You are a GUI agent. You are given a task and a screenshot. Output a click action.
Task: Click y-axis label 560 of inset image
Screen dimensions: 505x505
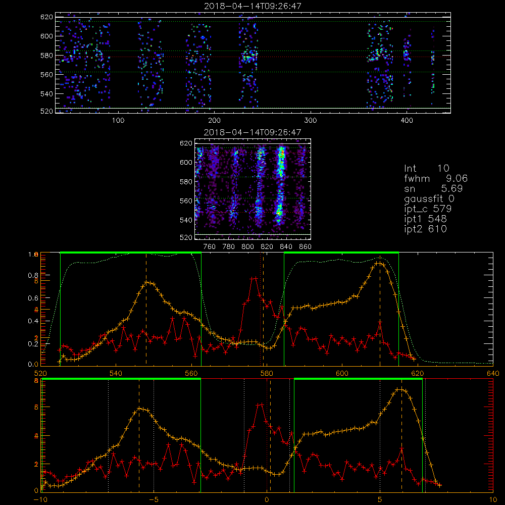click(186, 200)
